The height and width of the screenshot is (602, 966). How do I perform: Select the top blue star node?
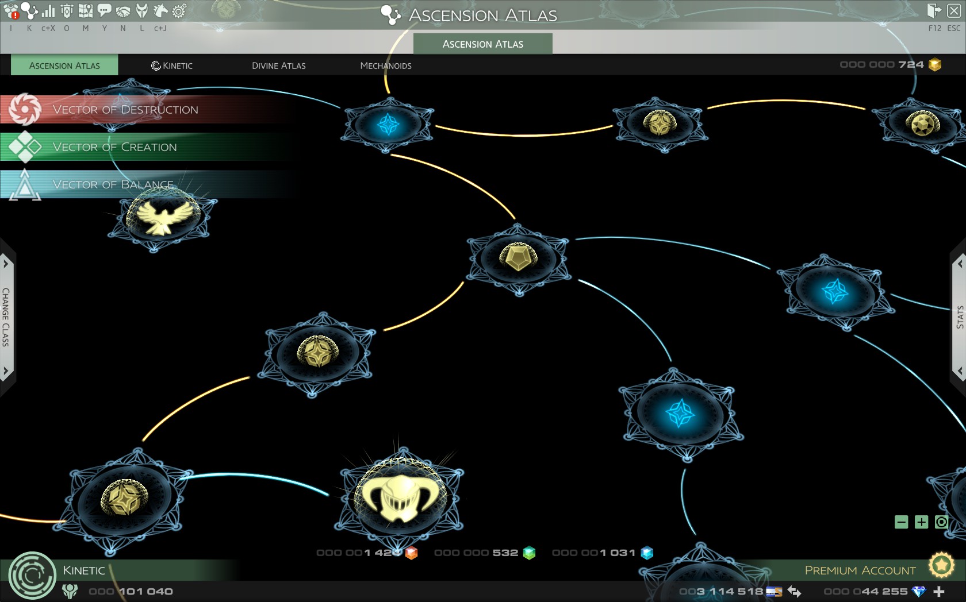[x=388, y=124]
